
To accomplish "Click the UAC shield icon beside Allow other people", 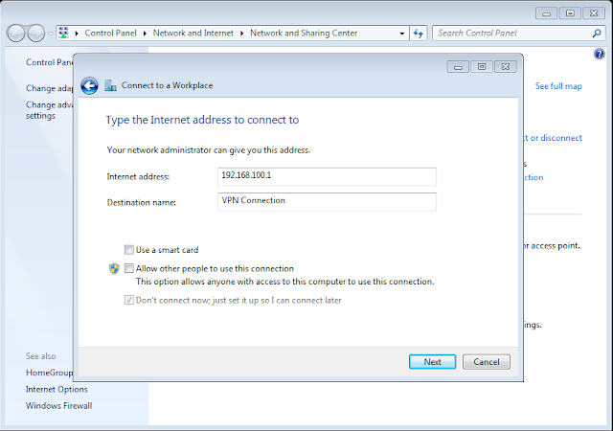I will coord(114,269).
